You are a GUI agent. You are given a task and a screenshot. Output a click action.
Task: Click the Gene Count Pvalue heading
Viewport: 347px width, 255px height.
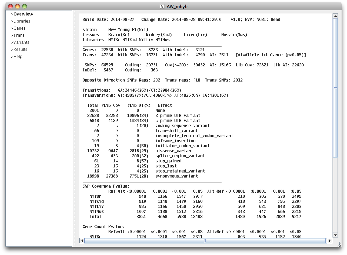[x=104, y=227]
